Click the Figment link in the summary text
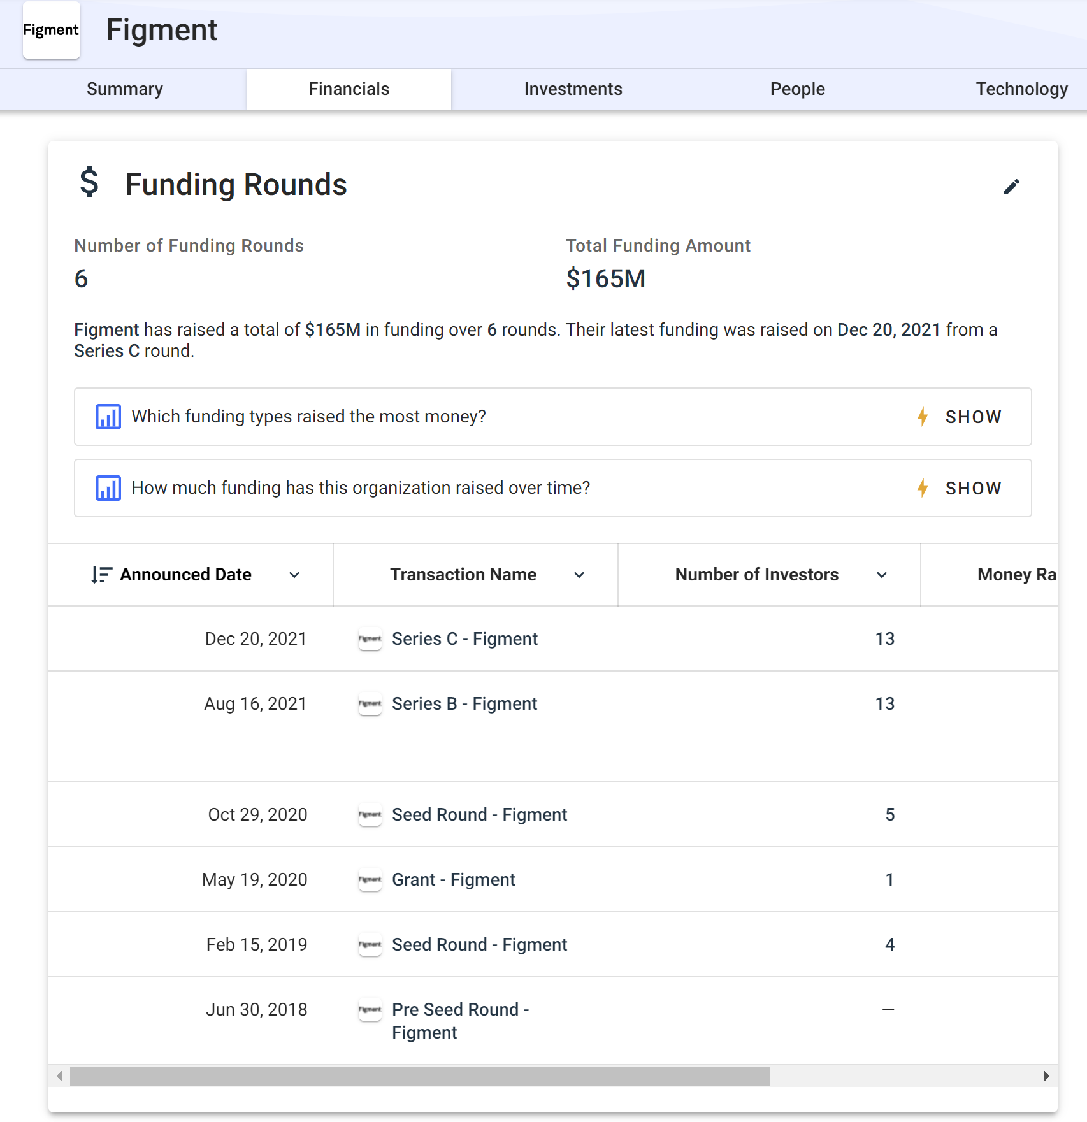Screen dimensions: 1087x1122 tap(106, 329)
